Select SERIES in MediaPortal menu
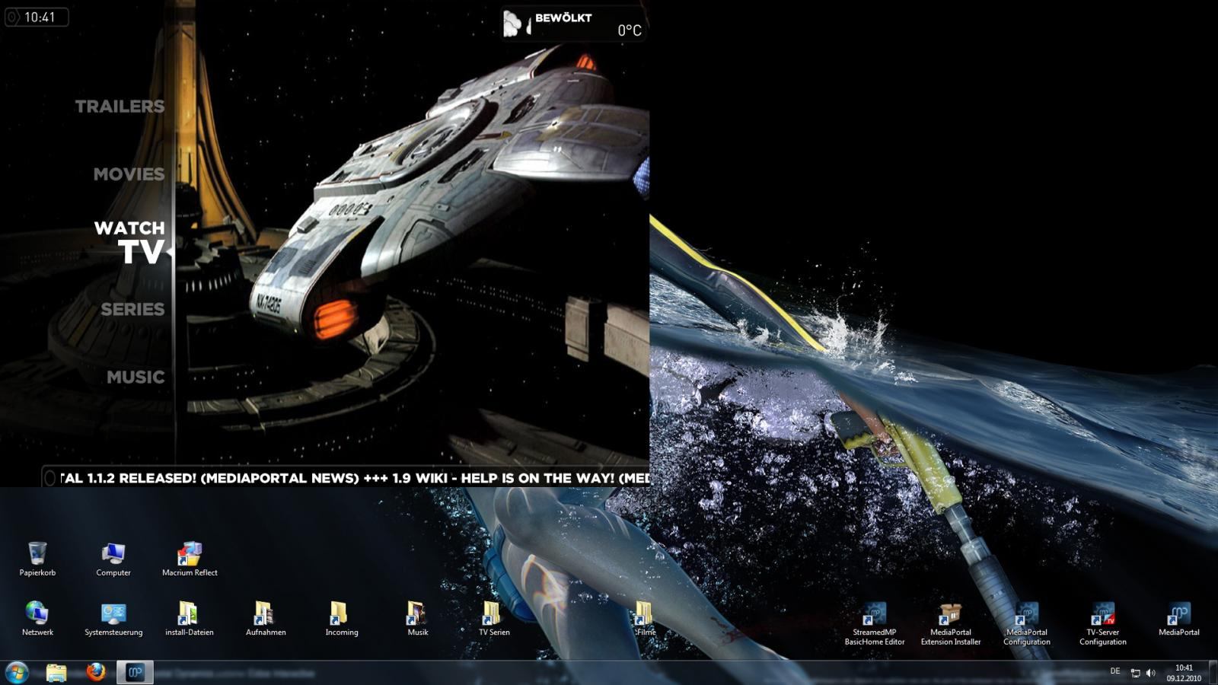 pos(132,309)
